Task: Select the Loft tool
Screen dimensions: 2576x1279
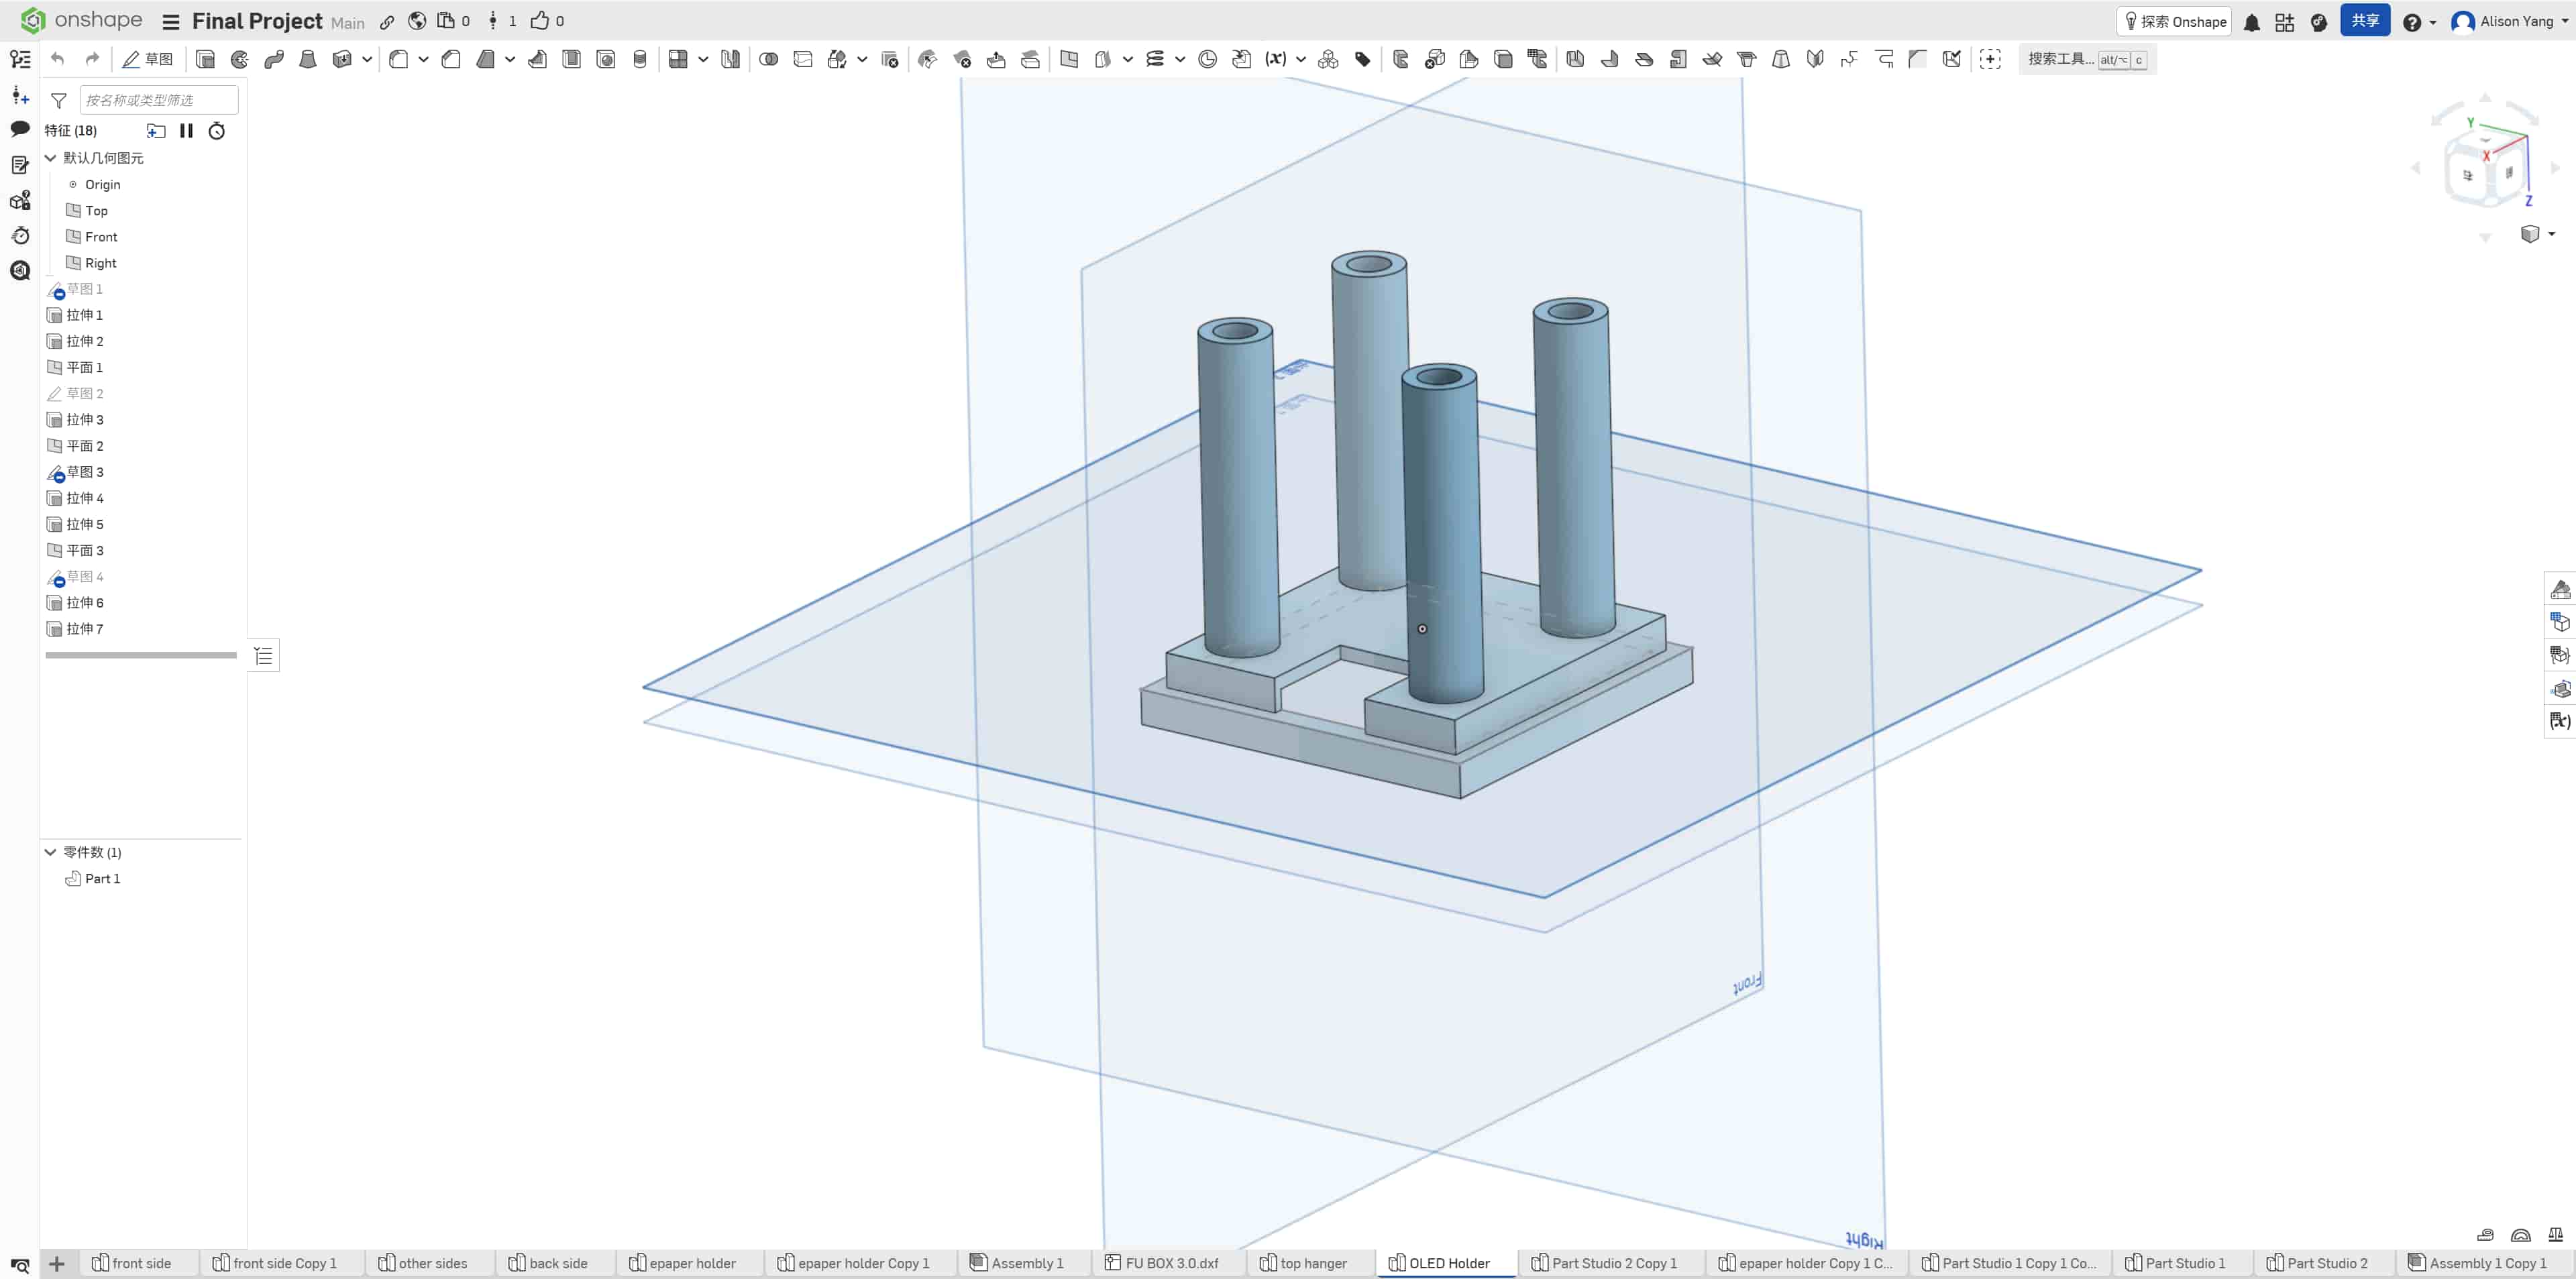Action: pos(308,59)
